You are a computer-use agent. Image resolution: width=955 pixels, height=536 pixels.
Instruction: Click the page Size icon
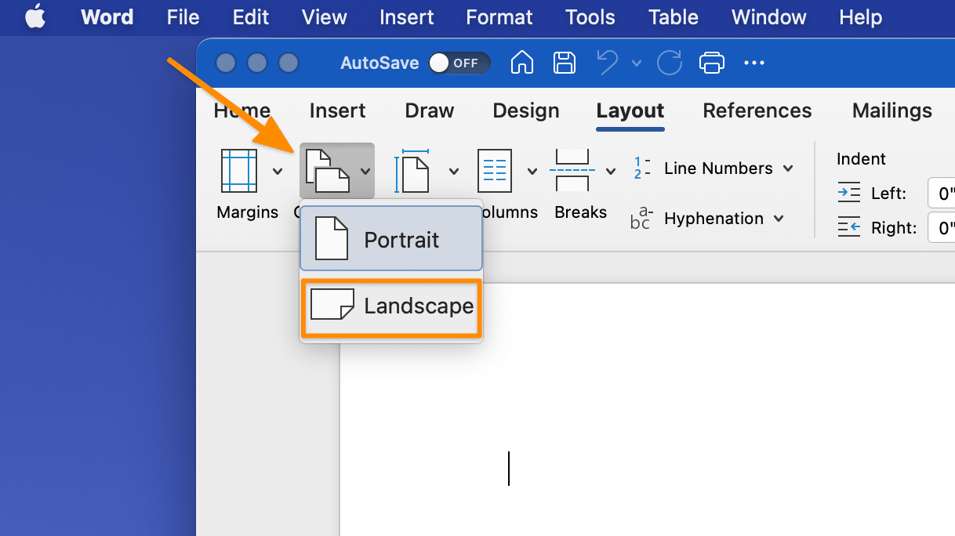click(x=412, y=171)
